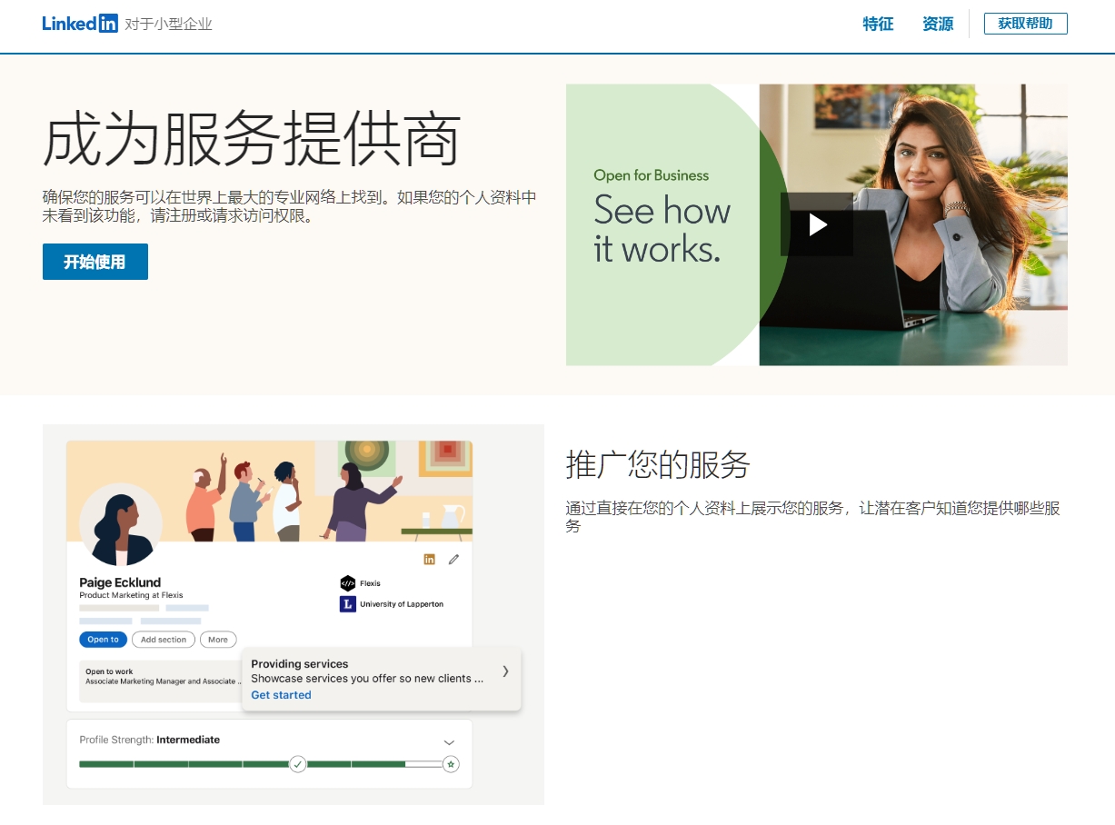This screenshot has width=1115, height=825.
Task: Play the Open for Business video
Action: tap(817, 224)
